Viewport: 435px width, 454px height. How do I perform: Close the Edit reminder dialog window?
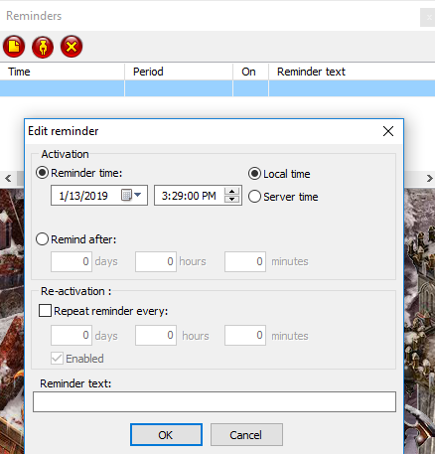coord(388,131)
